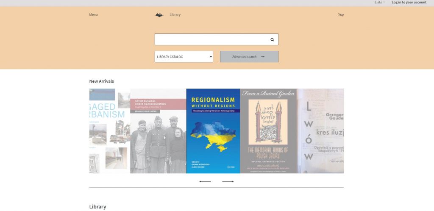Switch language to Укр
Screen dimensions: 434x211
[341, 15]
